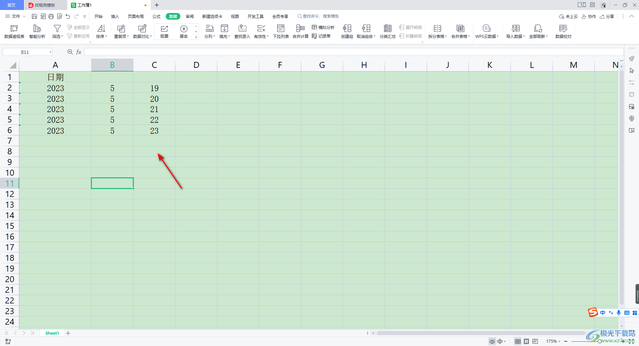
Task: Click the print icon in quick toolbar
Action: point(51,16)
